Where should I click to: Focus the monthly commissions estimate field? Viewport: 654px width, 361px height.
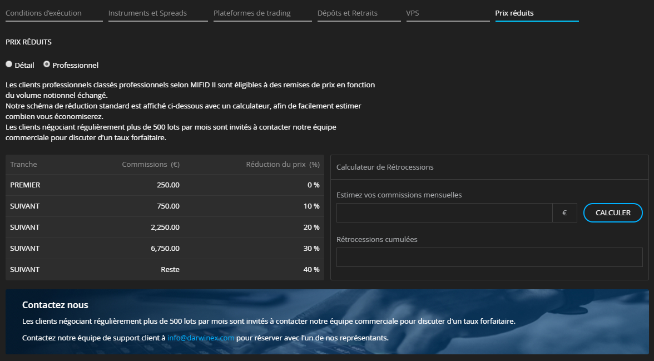click(444, 213)
